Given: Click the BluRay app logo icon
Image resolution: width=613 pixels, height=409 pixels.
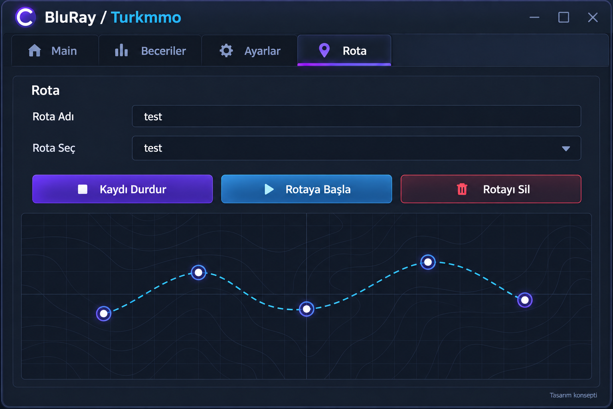Looking at the screenshot, I should click(x=25, y=17).
